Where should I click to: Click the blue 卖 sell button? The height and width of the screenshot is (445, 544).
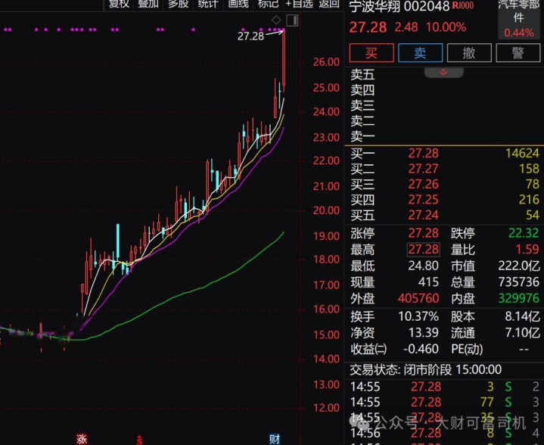point(420,53)
